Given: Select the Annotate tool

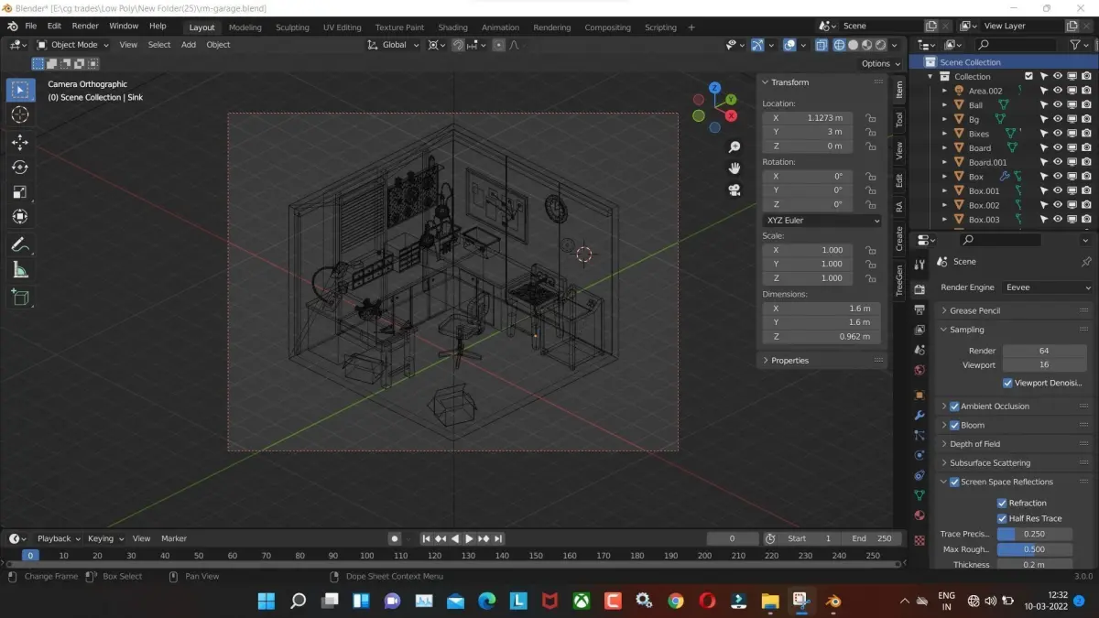Looking at the screenshot, I should (20, 244).
